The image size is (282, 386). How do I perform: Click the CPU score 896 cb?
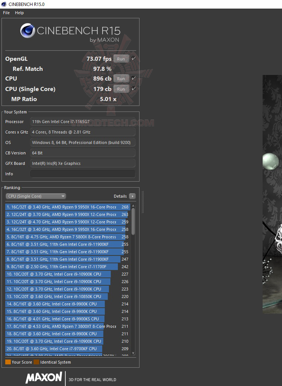click(102, 79)
